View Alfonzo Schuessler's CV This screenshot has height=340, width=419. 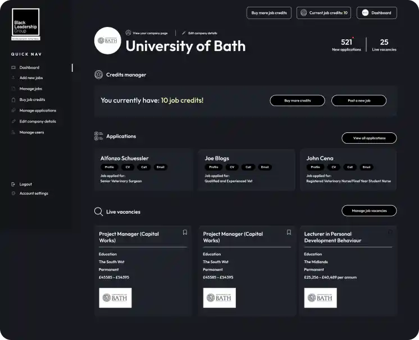(x=127, y=167)
